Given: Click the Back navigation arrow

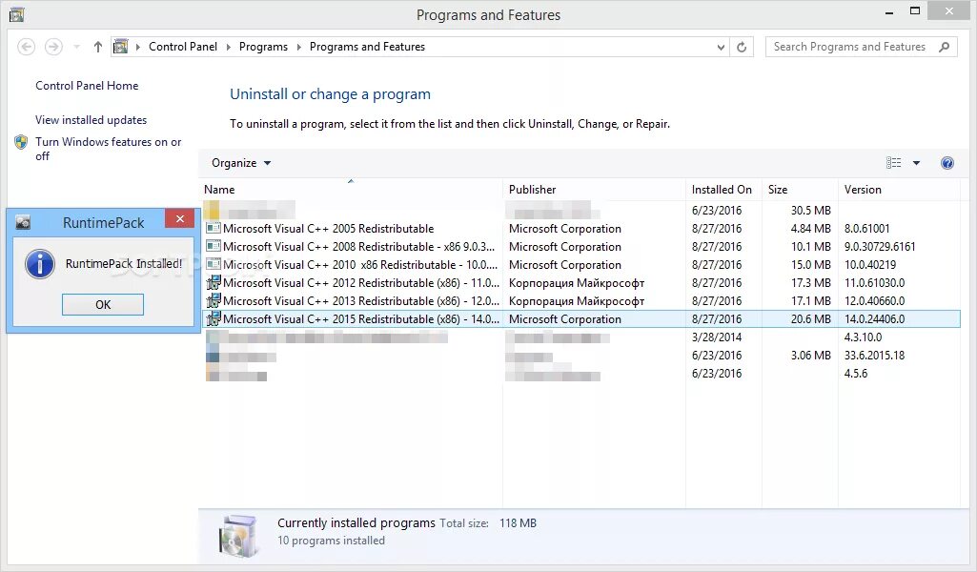Looking at the screenshot, I should click(x=26, y=47).
